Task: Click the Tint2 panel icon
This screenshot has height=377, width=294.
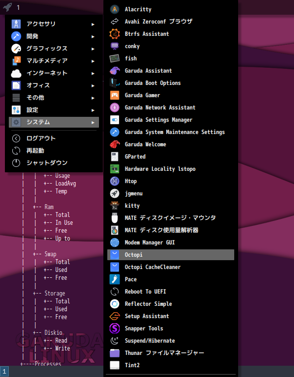Action: pos(115,365)
